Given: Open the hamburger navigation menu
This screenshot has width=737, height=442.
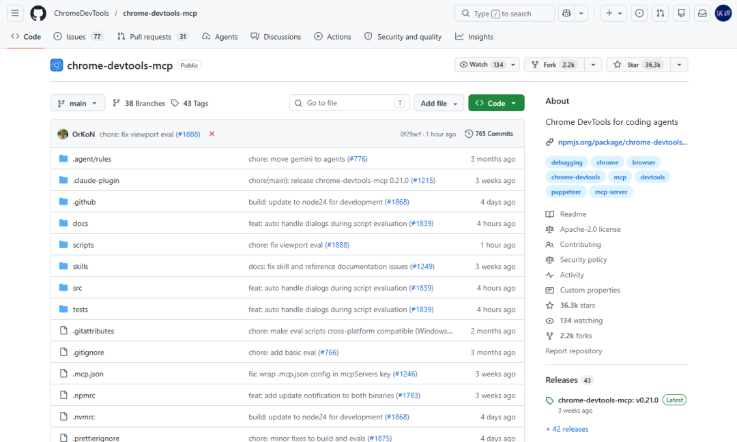Looking at the screenshot, I should click(x=14, y=13).
